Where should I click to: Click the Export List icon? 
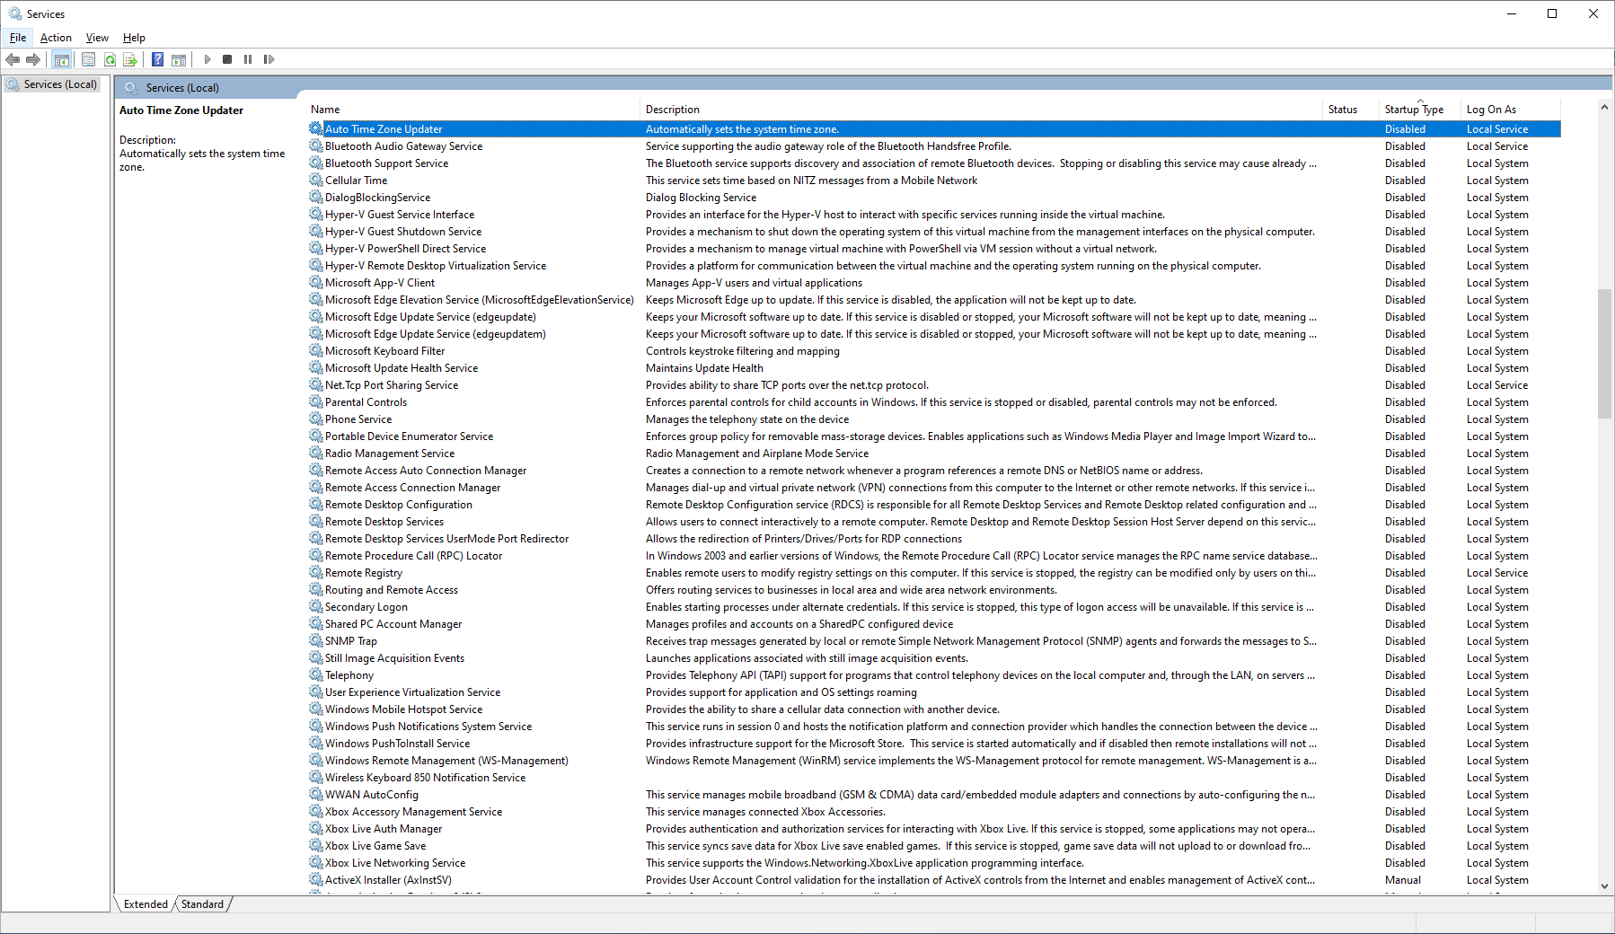point(130,59)
